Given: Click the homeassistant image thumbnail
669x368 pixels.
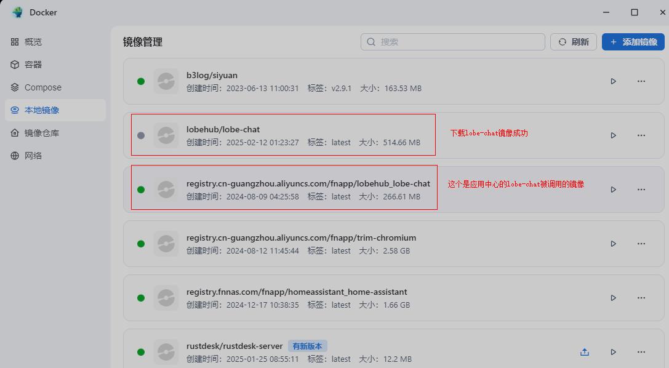Looking at the screenshot, I should click(166, 298).
